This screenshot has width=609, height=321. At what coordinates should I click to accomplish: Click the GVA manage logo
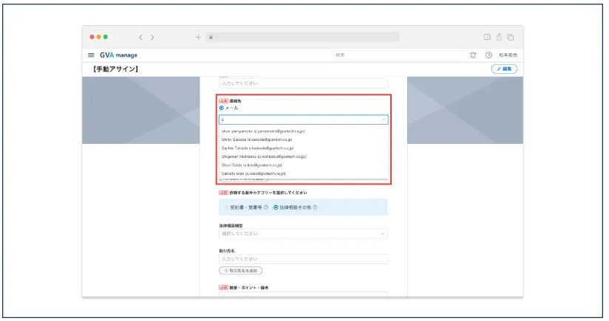[118, 55]
